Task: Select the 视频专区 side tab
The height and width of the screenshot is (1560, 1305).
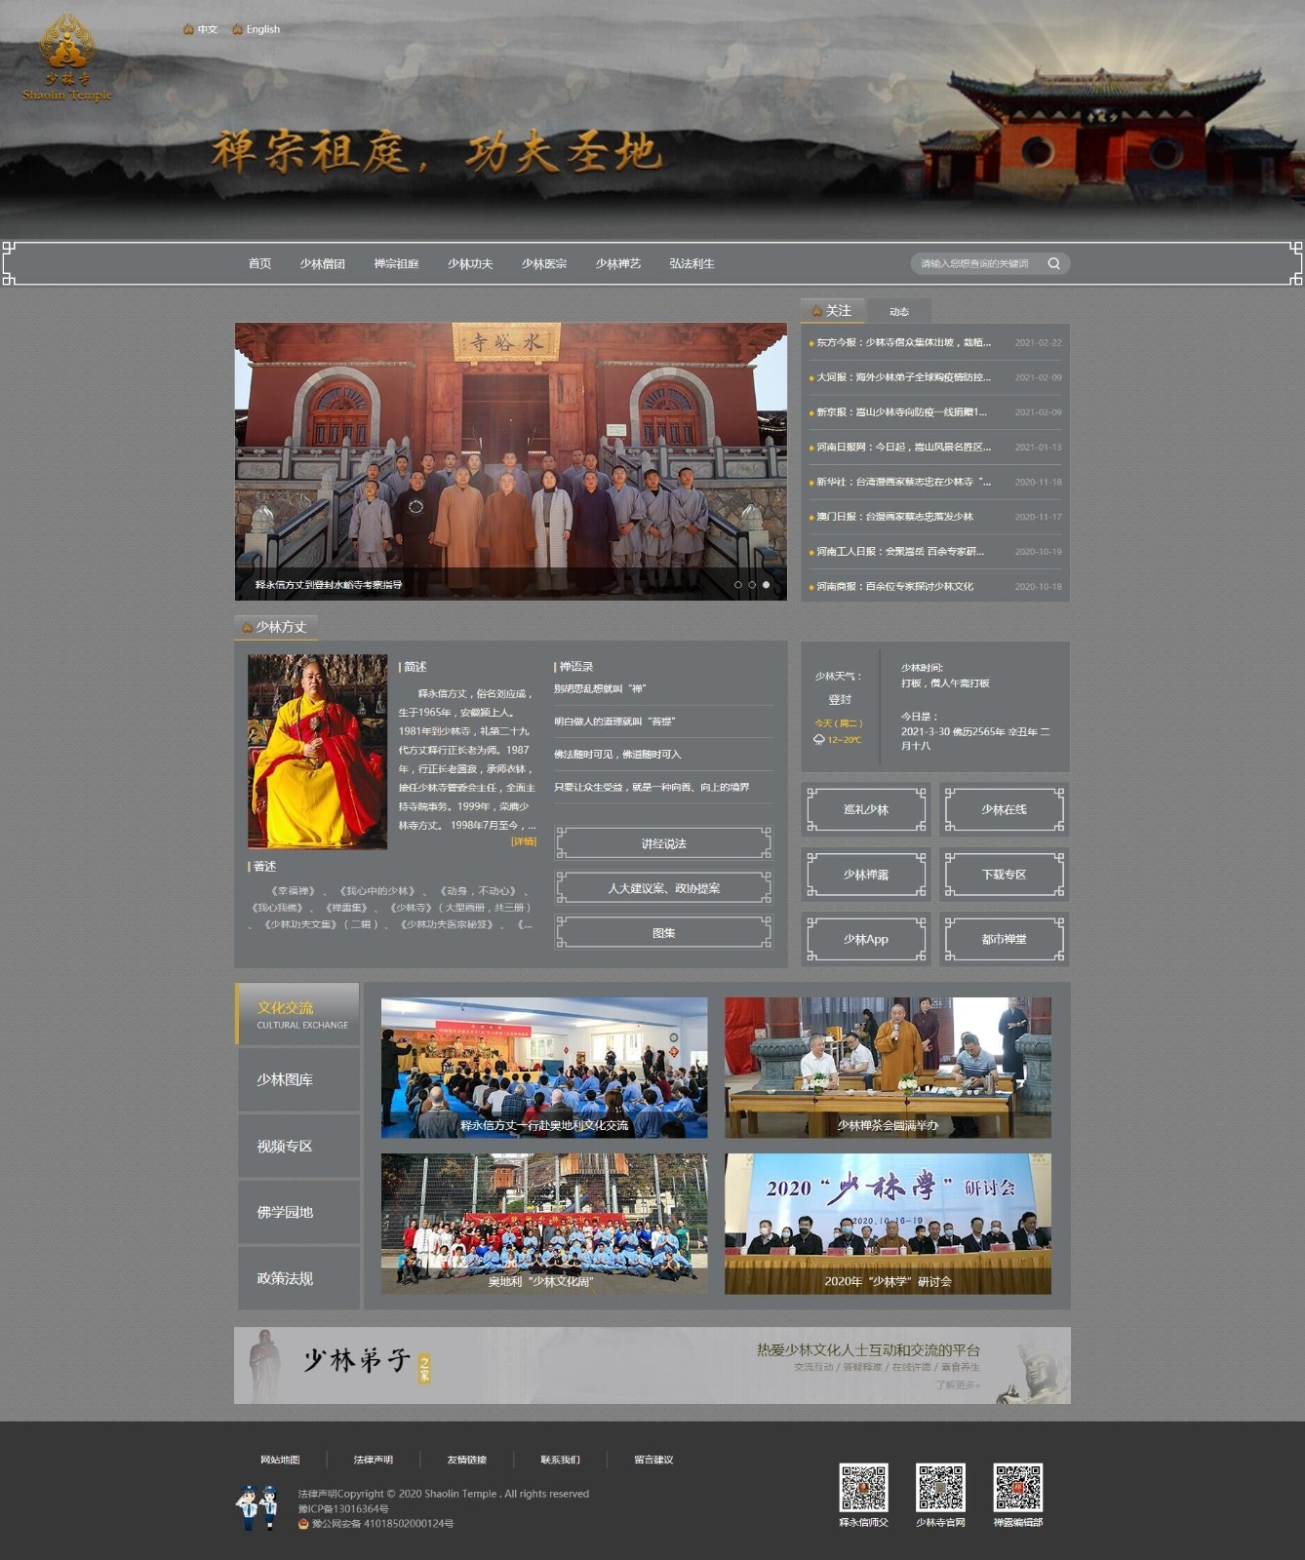Action: tap(299, 1147)
